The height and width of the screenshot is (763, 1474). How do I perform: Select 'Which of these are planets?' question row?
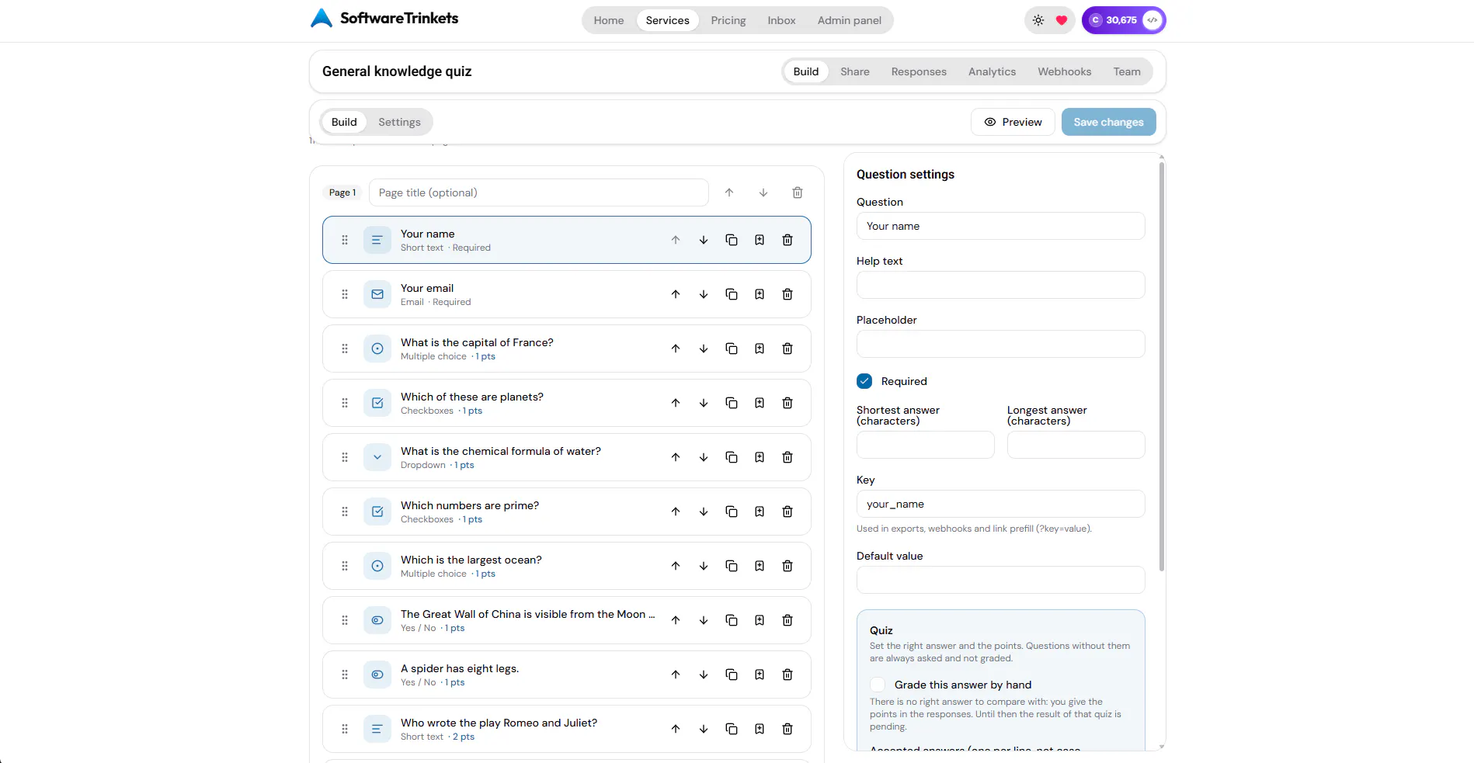(x=567, y=403)
